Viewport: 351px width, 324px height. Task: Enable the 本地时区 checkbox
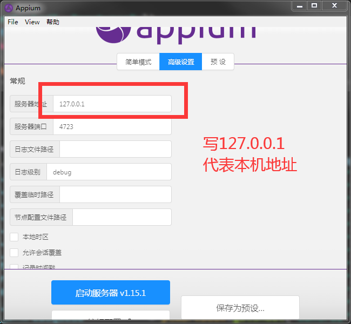(14, 237)
